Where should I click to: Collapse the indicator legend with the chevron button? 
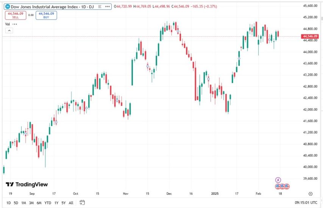(9, 31)
